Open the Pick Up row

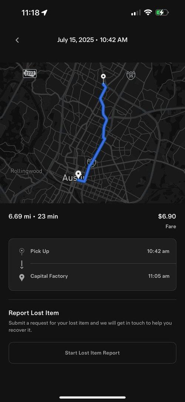pos(92,251)
